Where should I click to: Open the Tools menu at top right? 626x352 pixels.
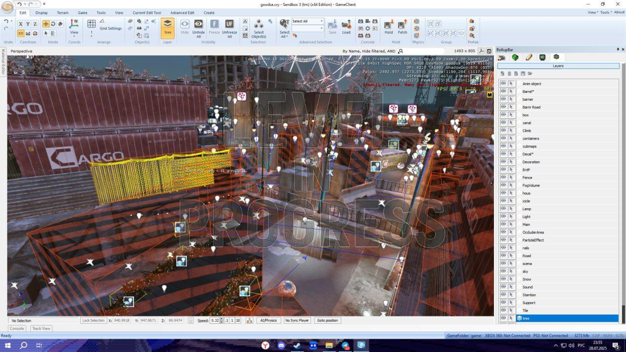pyautogui.click(x=606, y=13)
